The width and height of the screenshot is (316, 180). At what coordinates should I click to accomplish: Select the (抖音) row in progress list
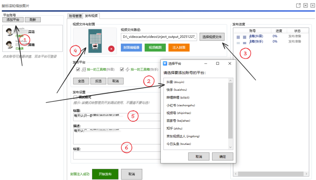click(x=271, y=36)
